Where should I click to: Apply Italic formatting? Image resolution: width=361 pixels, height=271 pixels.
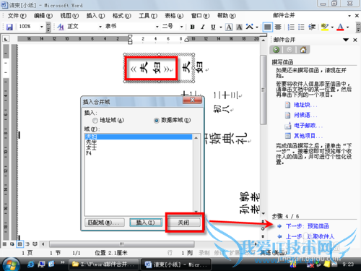tap(203, 27)
